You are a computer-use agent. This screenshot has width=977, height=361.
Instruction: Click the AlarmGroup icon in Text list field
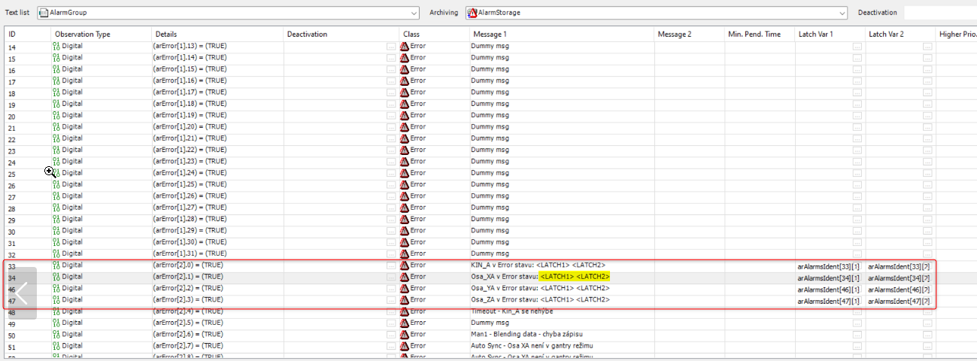pos(44,13)
